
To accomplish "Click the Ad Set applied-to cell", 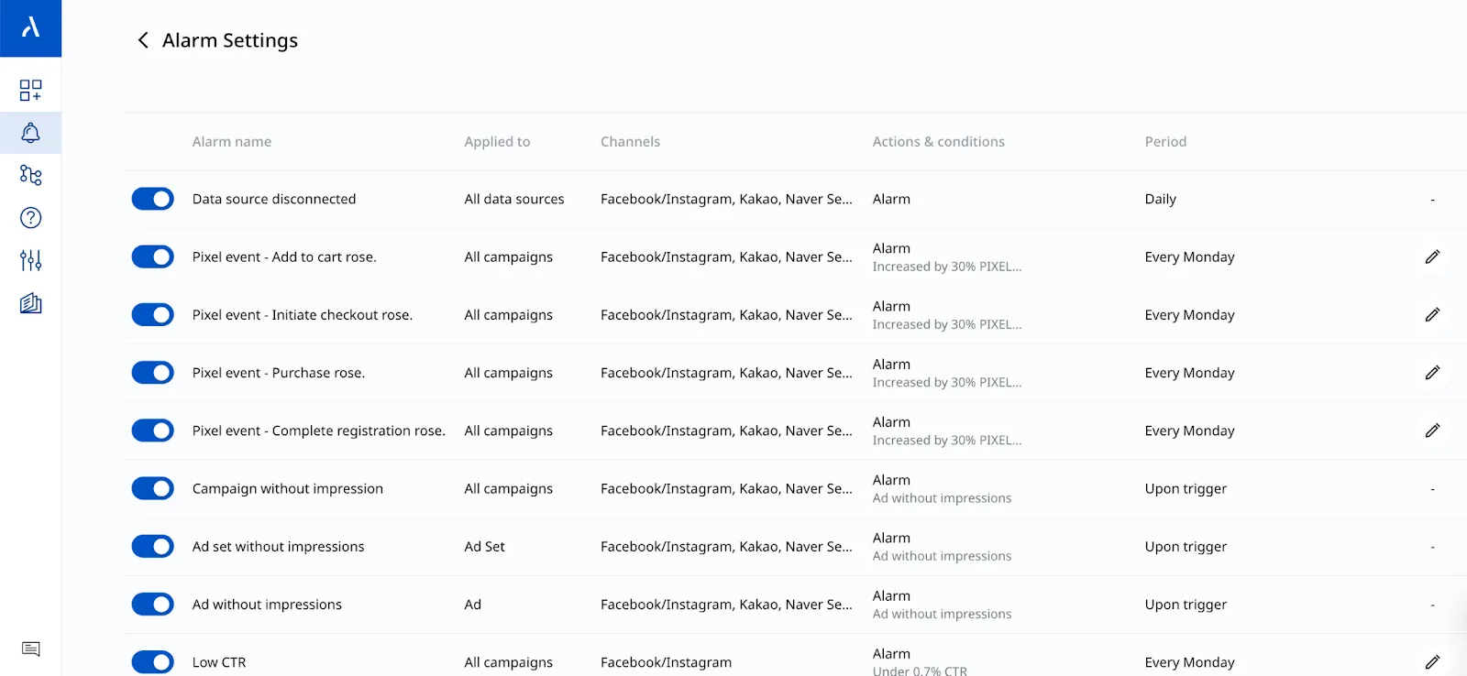I will pos(484,546).
